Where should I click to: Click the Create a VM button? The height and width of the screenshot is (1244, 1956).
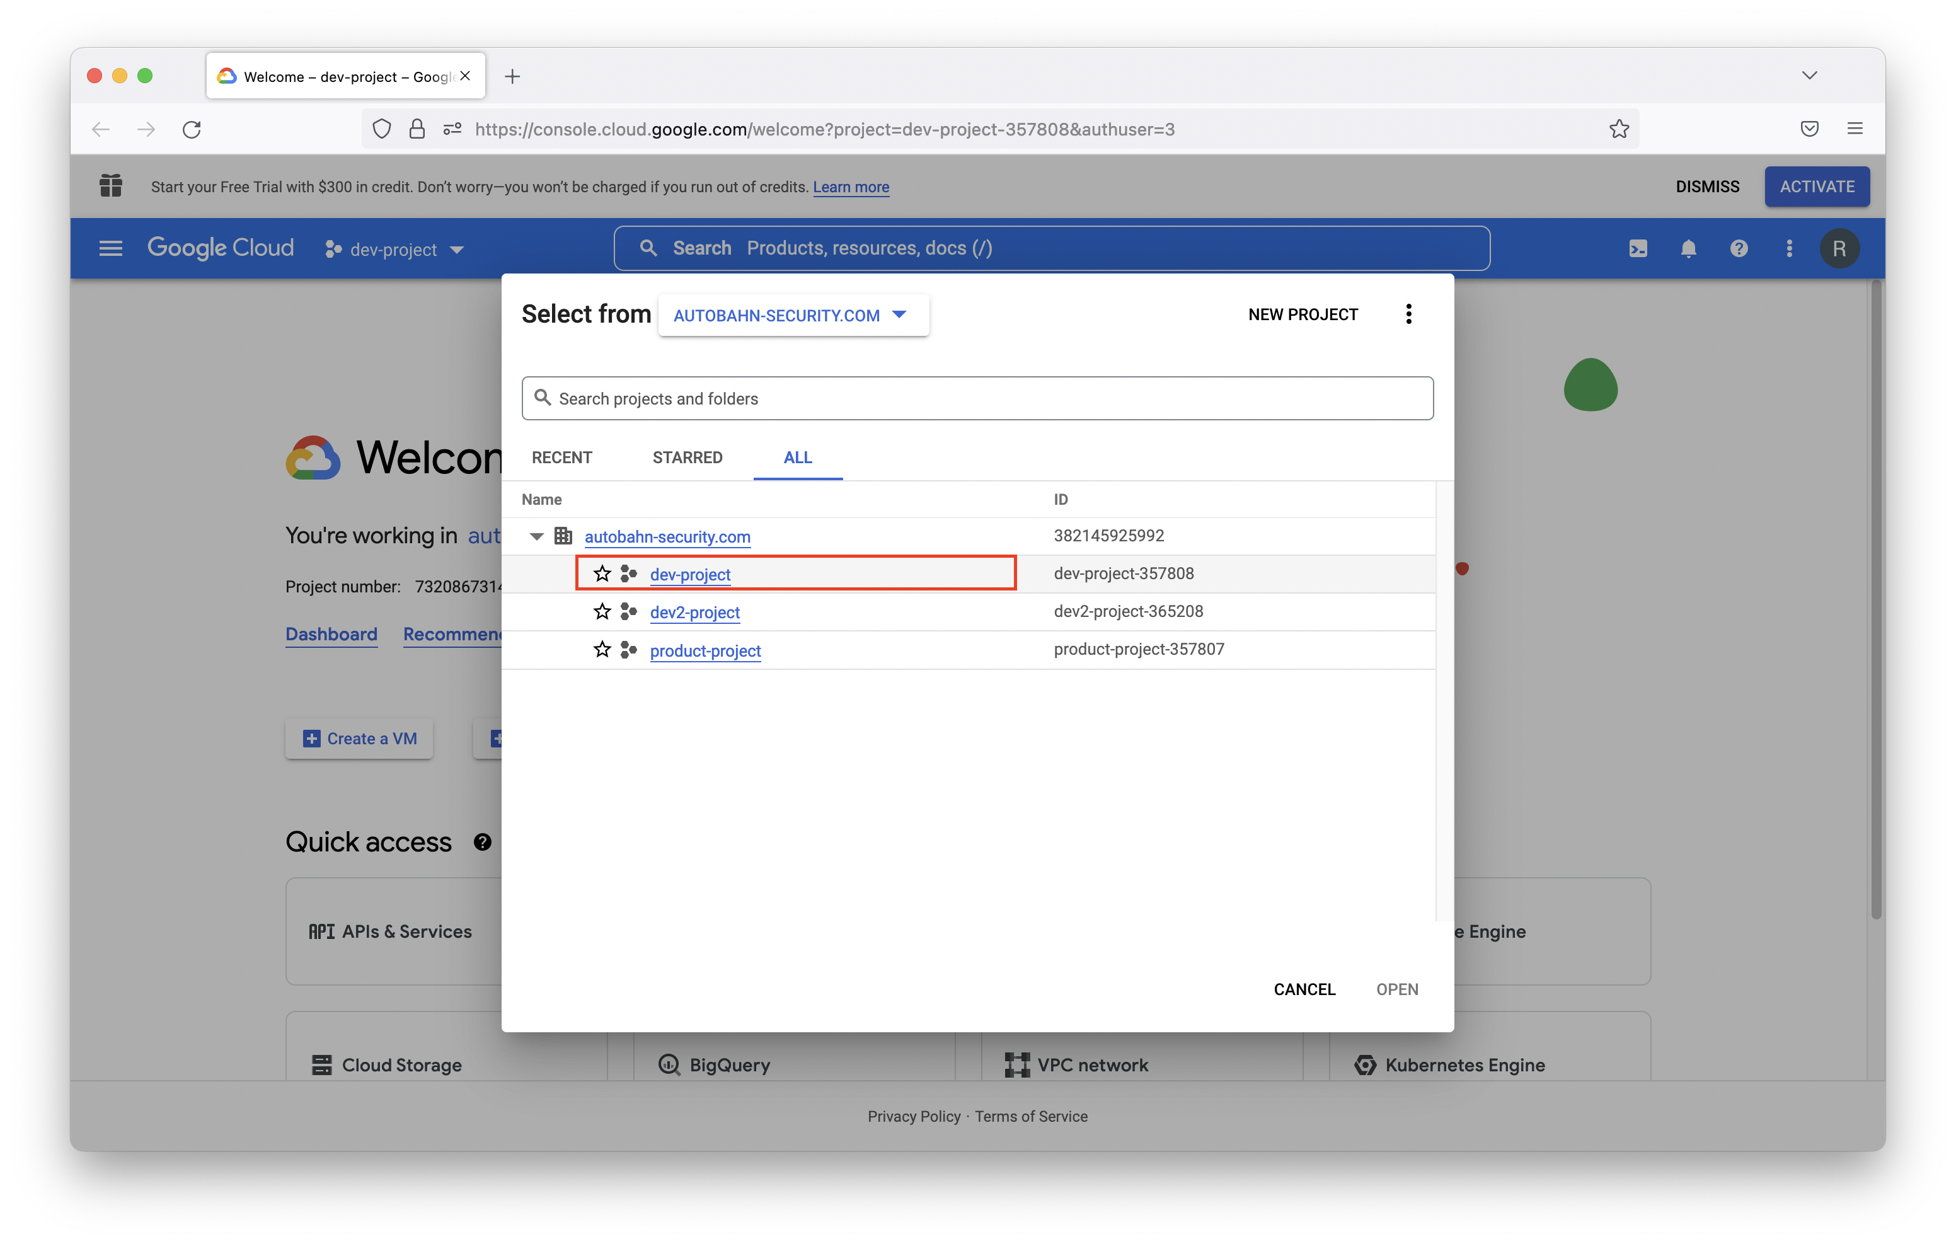[359, 739]
